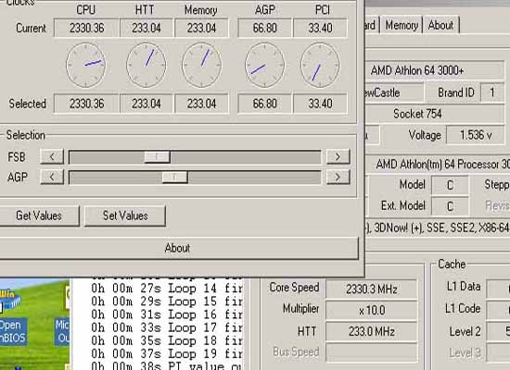Increase AGP with the right arrow
The image size is (510, 370).
pyautogui.click(x=338, y=178)
